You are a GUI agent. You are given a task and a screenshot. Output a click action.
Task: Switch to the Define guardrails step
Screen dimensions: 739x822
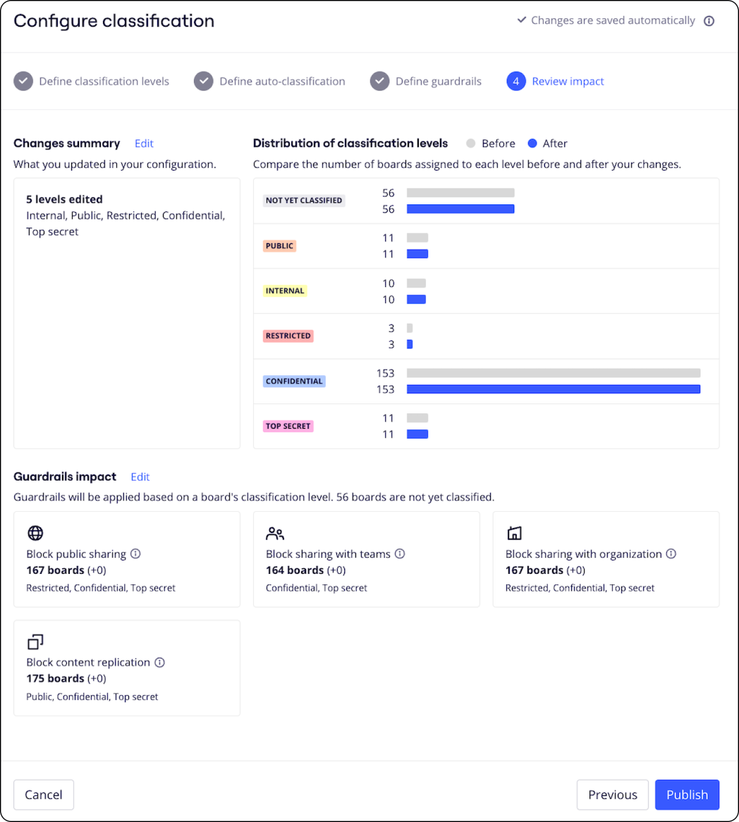pyautogui.click(x=438, y=81)
